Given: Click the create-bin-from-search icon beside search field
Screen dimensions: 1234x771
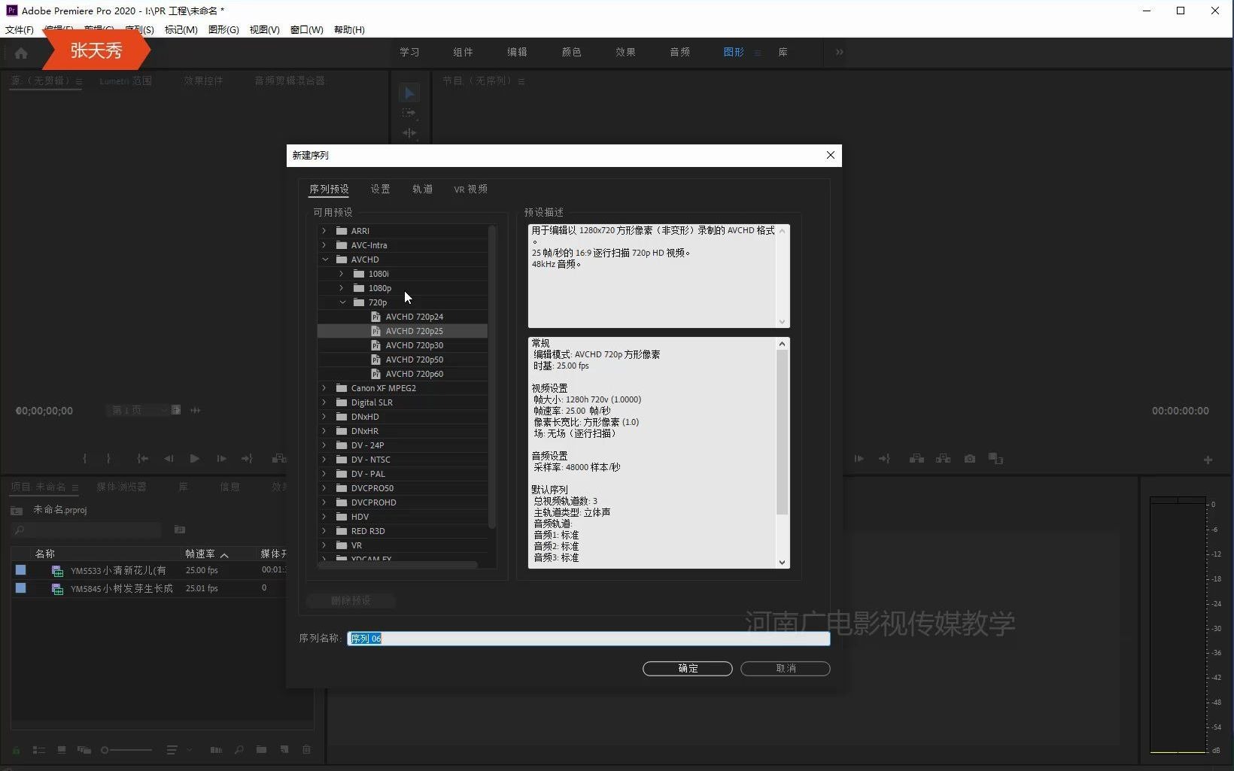Looking at the screenshot, I should (x=180, y=530).
